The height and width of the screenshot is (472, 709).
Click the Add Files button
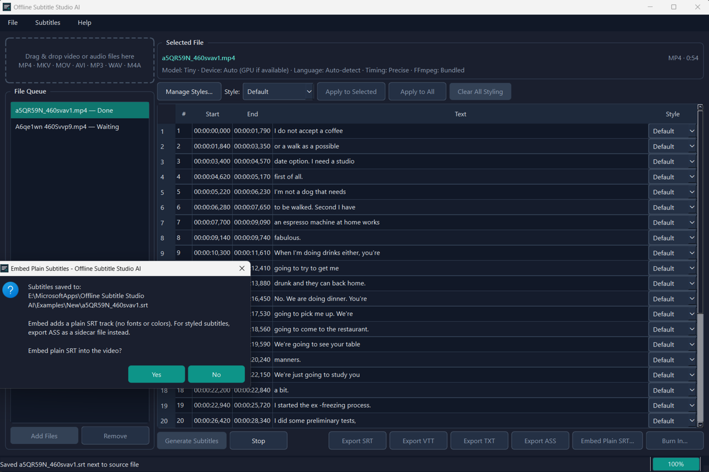pos(44,436)
